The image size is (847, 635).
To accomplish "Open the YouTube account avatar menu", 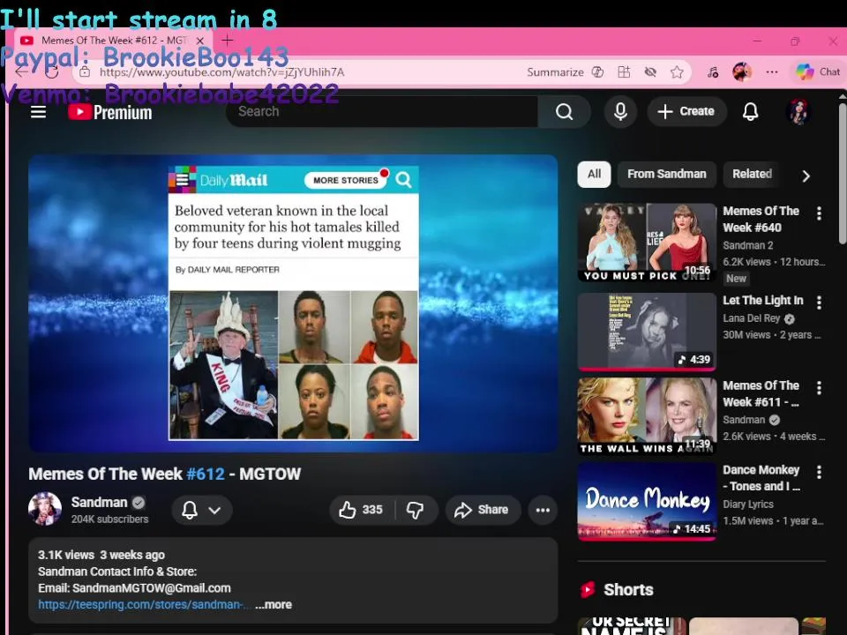I will click(799, 112).
